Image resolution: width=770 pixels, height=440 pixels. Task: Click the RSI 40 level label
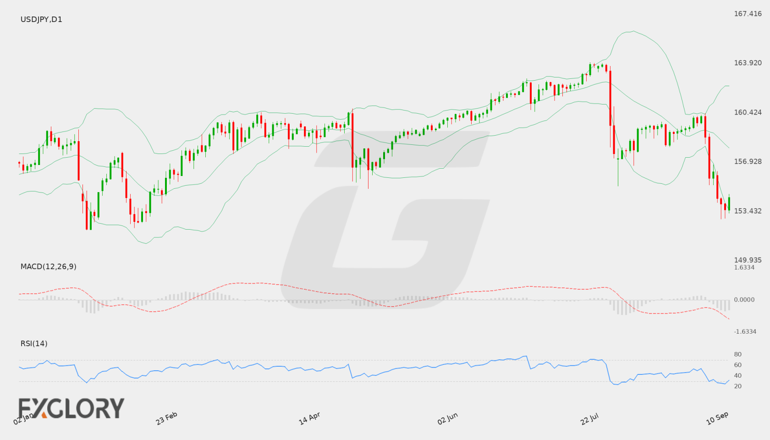[x=738, y=375]
